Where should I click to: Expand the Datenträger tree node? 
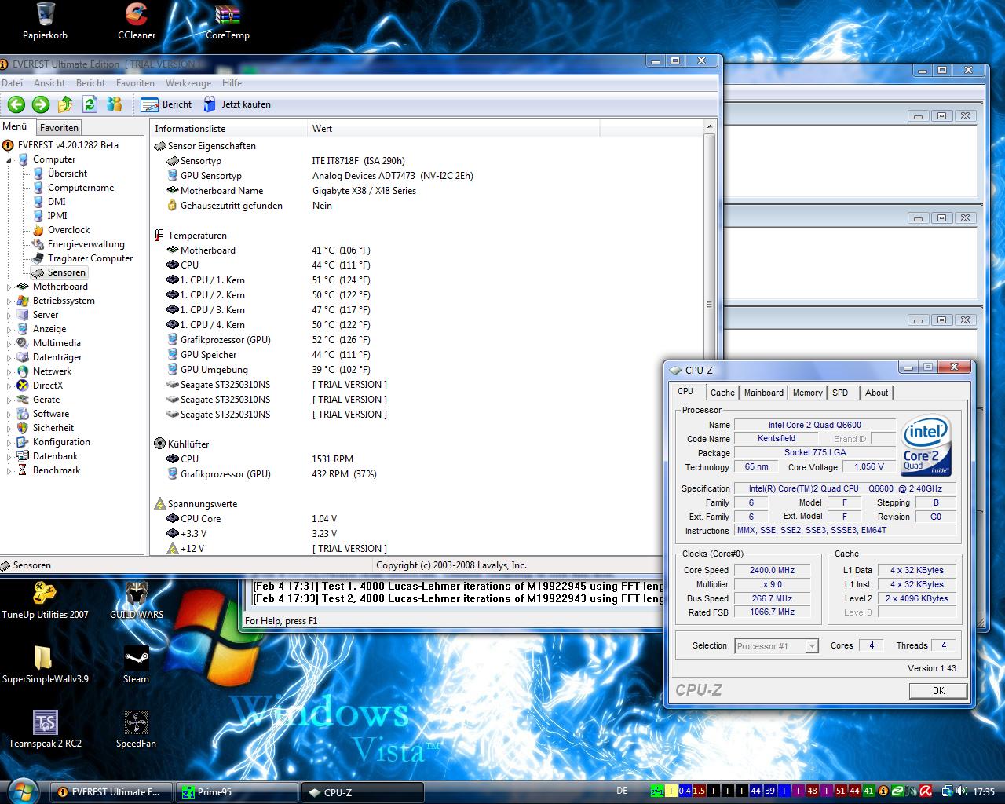click(9, 358)
